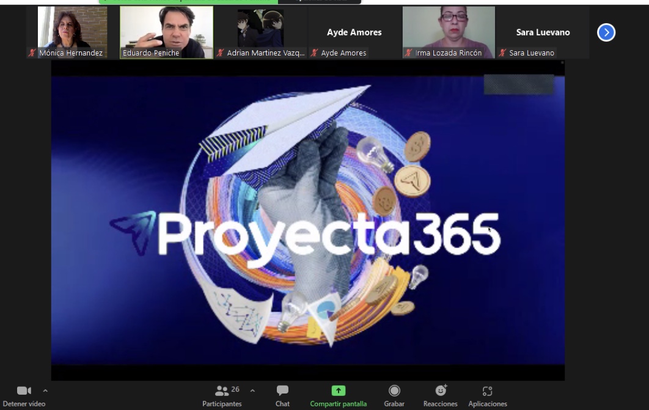Click the participant count 26
Viewport: 649px width, 410px height.
tap(235, 389)
